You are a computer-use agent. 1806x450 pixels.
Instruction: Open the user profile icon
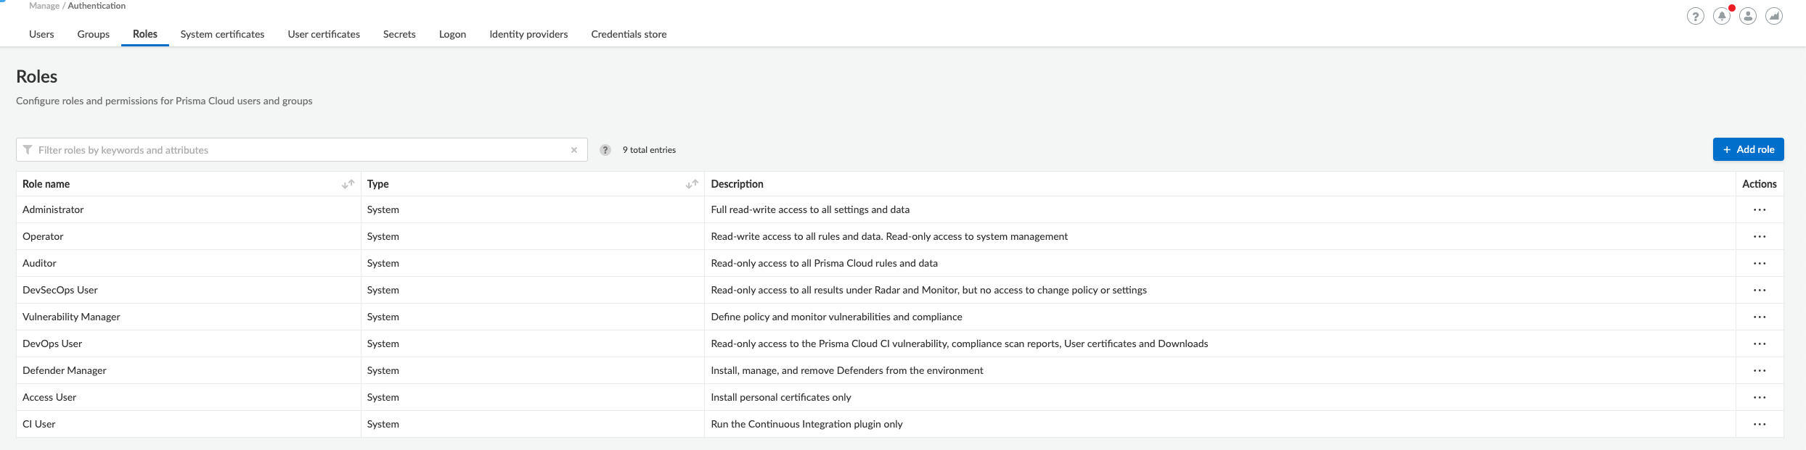pos(1748,16)
